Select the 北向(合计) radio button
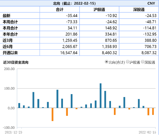 click(106, 62)
